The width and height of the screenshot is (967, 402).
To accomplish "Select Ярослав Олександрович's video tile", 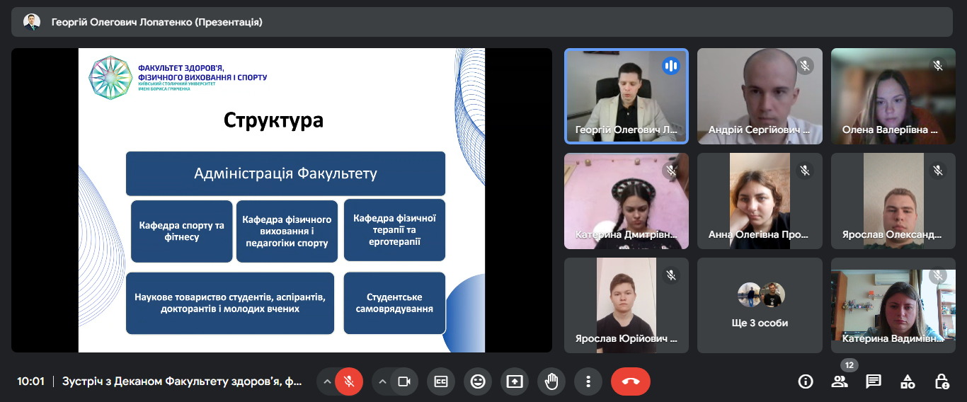I will (x=893, y=201).
